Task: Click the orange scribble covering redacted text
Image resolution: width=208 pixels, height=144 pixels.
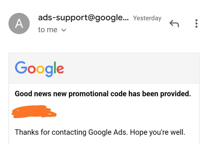Action: pyautogui.click(x=34, y=112)
